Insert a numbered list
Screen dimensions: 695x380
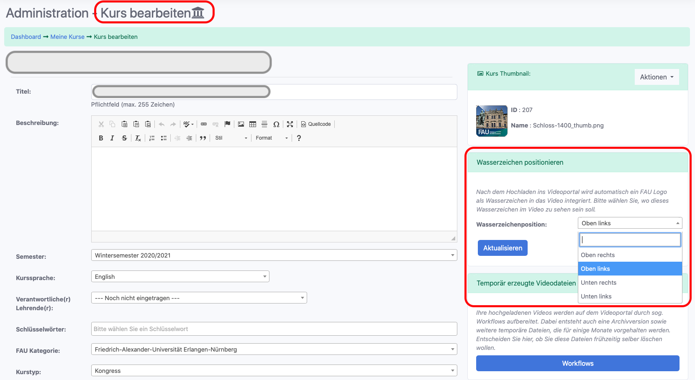[152, 138]
